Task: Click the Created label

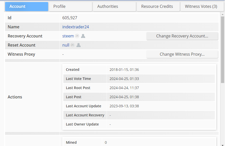Action: [x=73, y=70]
